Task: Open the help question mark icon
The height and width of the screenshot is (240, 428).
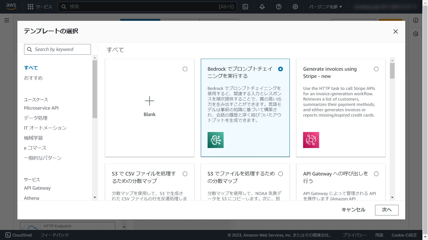Action: [x=279, y=7]
